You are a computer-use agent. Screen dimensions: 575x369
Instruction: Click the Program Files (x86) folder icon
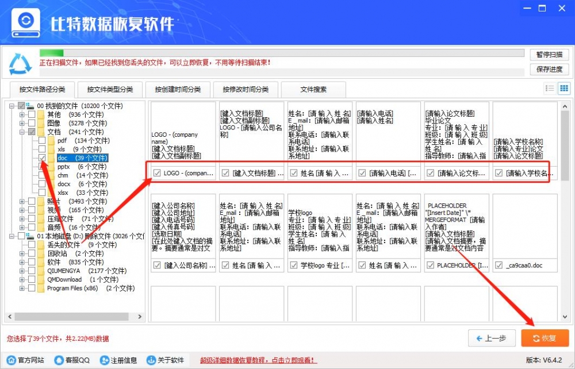[41, 289]
